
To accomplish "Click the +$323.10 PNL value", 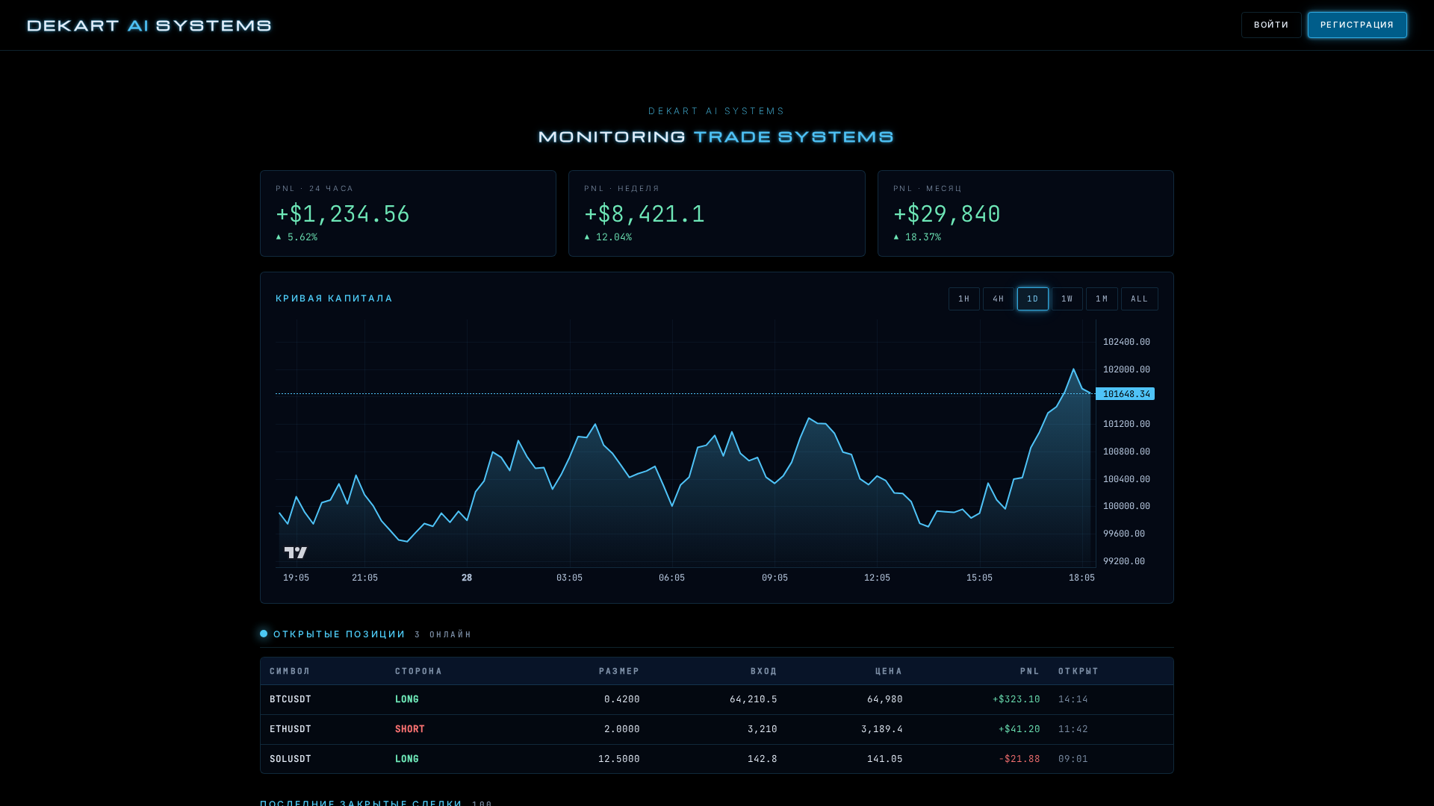I will click(1016, 699).
